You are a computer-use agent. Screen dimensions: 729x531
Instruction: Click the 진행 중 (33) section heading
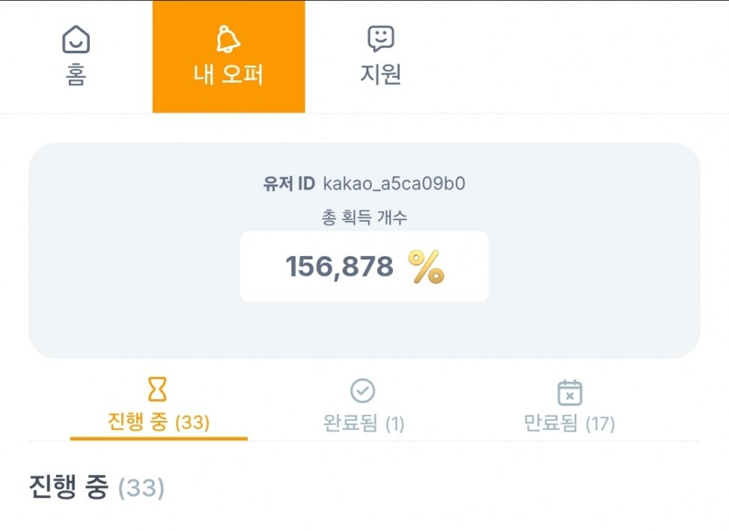coord(97,487)
